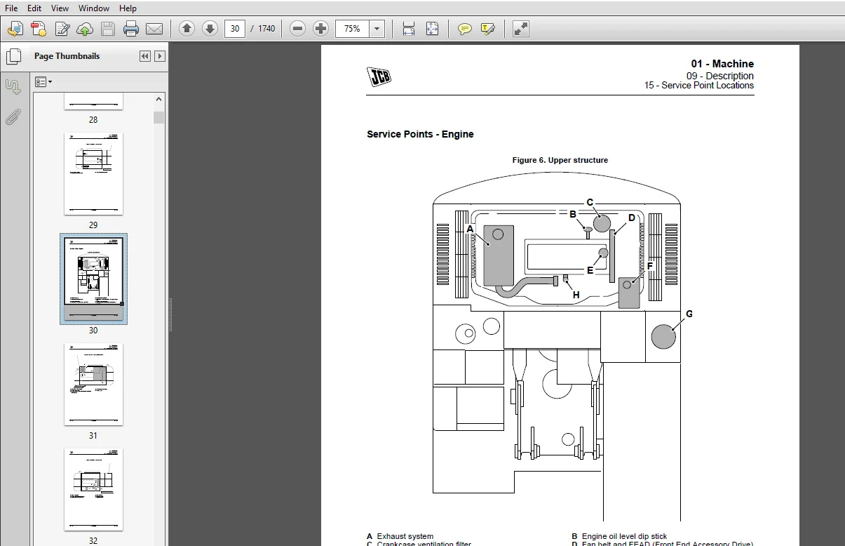Click the 'Figure 6. Upper structure' caption

tap(560, 160)
